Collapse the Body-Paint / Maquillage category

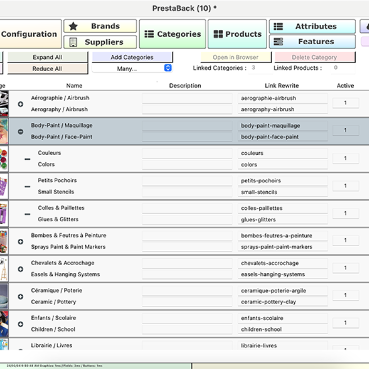click(x=21, y=132)
